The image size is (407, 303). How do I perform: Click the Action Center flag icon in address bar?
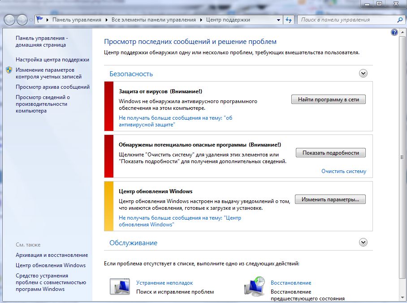coord(40,20)
